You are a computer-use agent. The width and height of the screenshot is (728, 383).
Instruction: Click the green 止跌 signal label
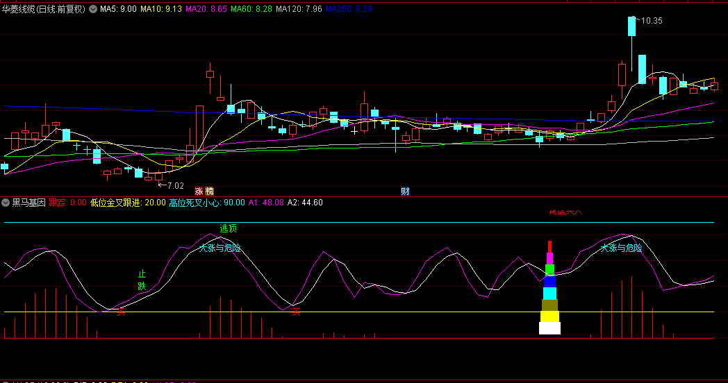[x=142, y=280]
